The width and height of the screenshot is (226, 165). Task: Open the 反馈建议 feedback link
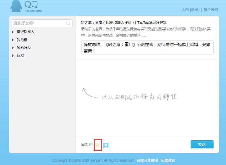click(168, 160)
